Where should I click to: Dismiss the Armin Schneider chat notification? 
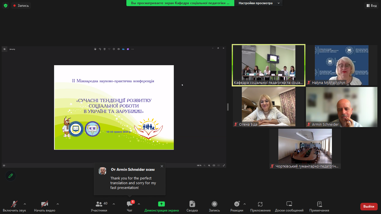point(162,166)
